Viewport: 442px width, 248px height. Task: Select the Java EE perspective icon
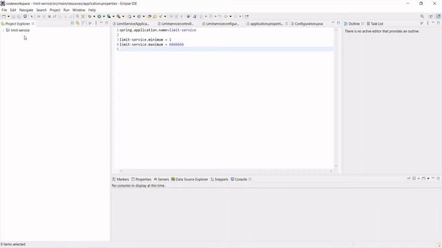439,17
